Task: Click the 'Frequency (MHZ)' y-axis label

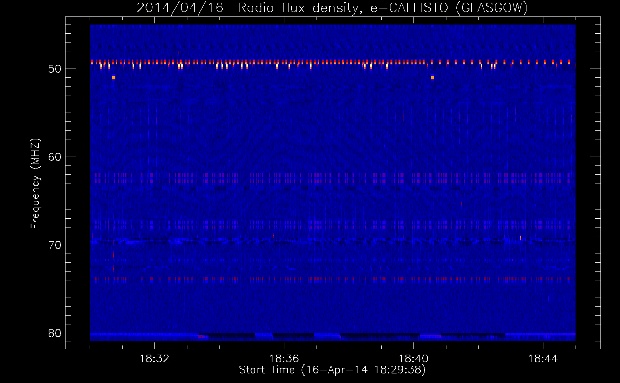Action: [35, 184]
